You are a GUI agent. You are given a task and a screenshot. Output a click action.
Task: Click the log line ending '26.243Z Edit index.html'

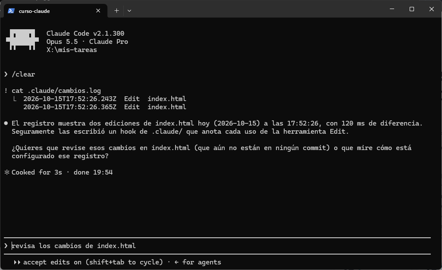(105, 99)
